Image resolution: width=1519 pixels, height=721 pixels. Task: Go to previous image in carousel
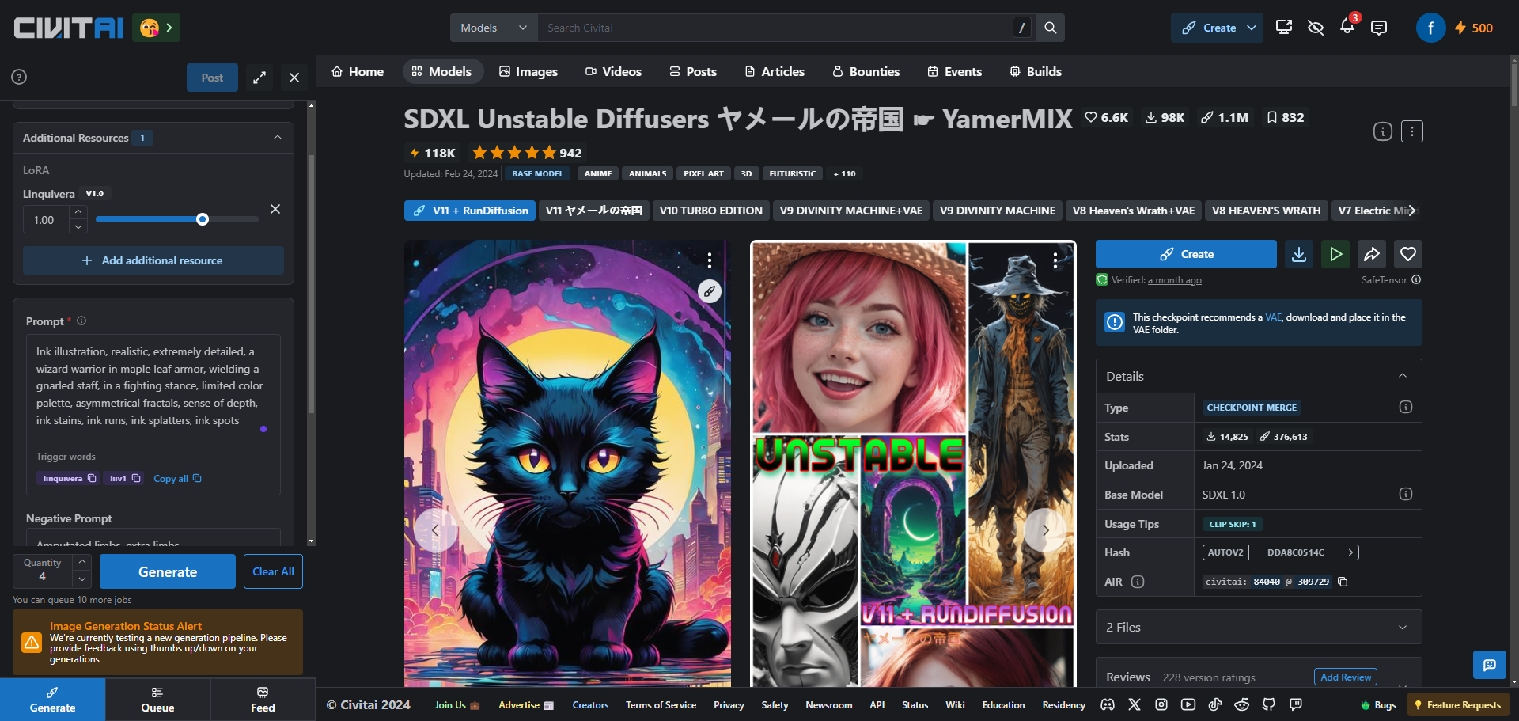pyautogui.click(x=434, y=530)
